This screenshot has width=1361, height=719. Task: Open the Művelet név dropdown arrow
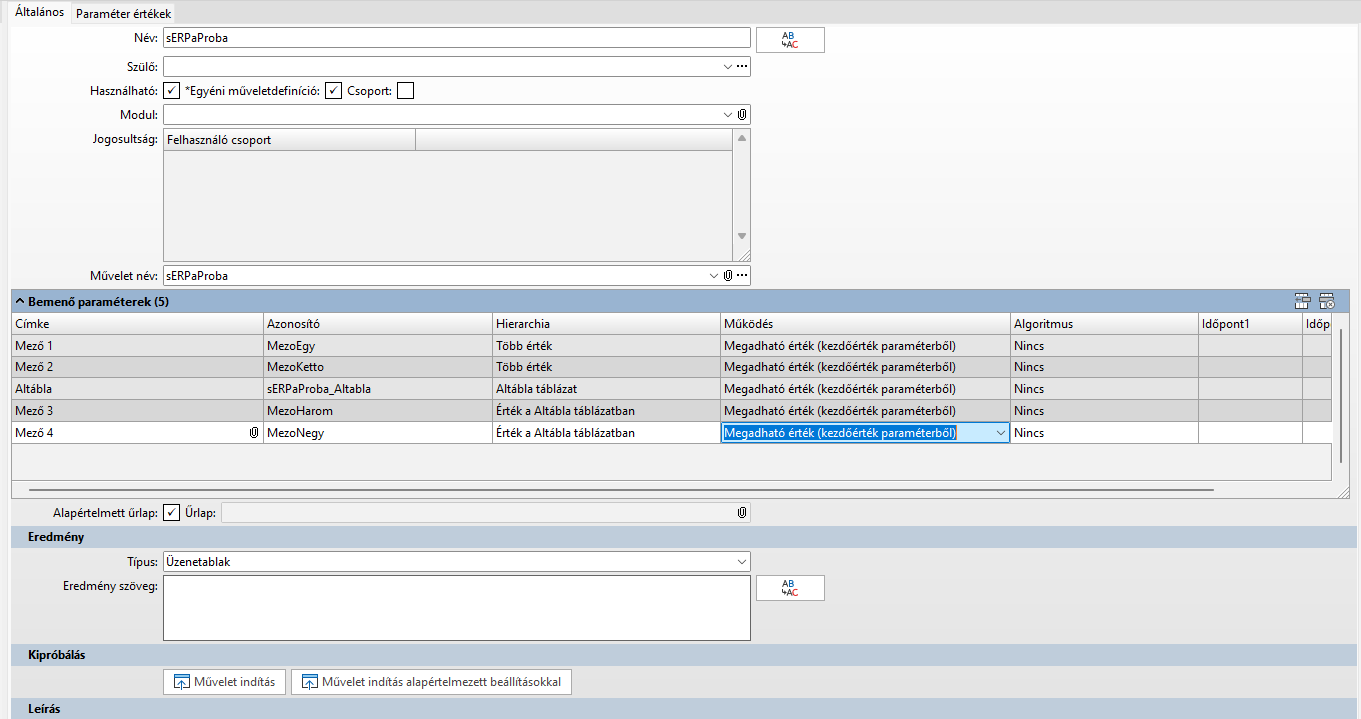coord(713,275)
